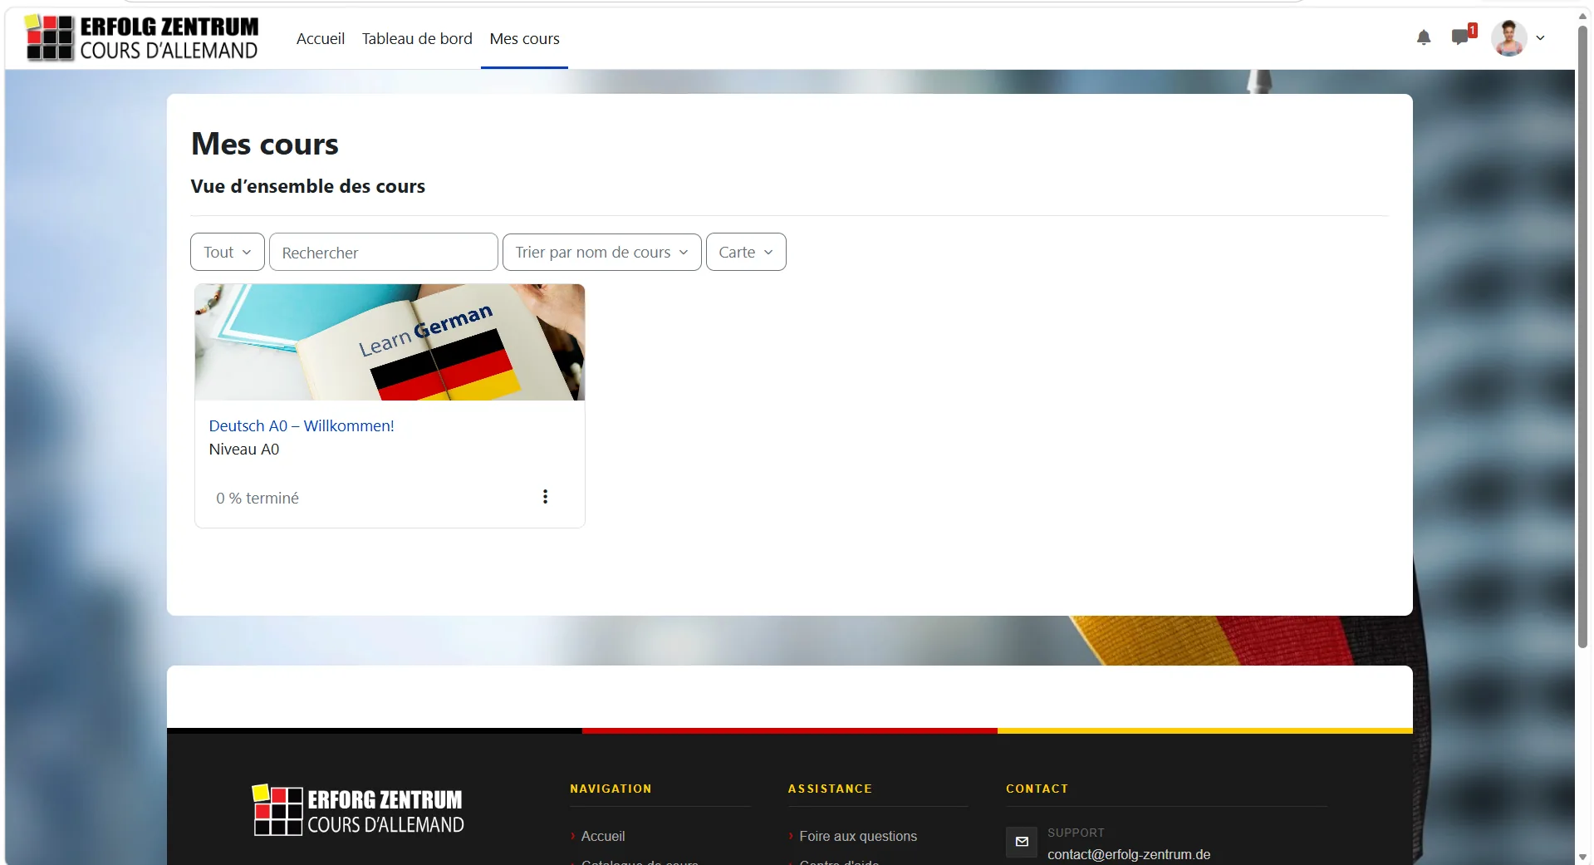Click the Niveau A0 category text
This screenshot has width=1594, height=865.
tap(244, 450)
